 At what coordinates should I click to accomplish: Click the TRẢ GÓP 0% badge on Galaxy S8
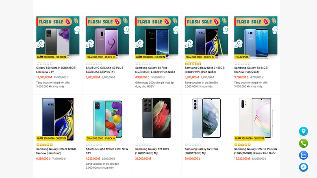click(x=242, y=57)
